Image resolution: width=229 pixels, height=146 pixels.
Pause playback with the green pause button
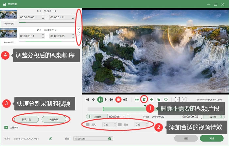click(x=100, y=100)
